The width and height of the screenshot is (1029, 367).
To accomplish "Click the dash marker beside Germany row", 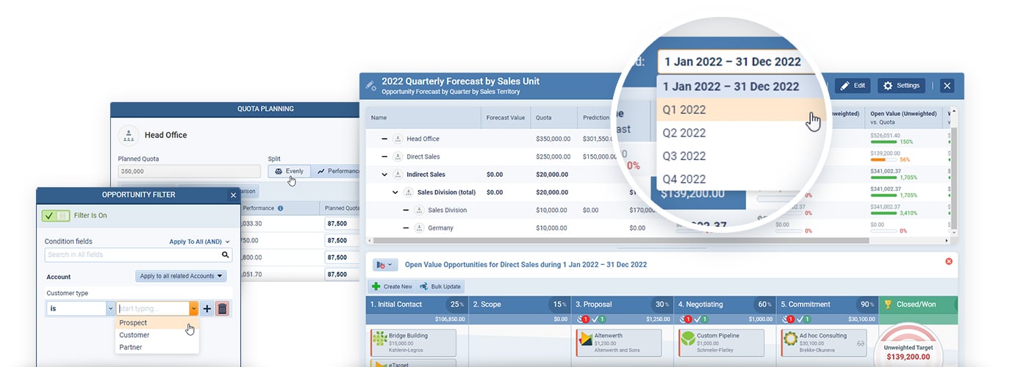I will tap(406, 228).
